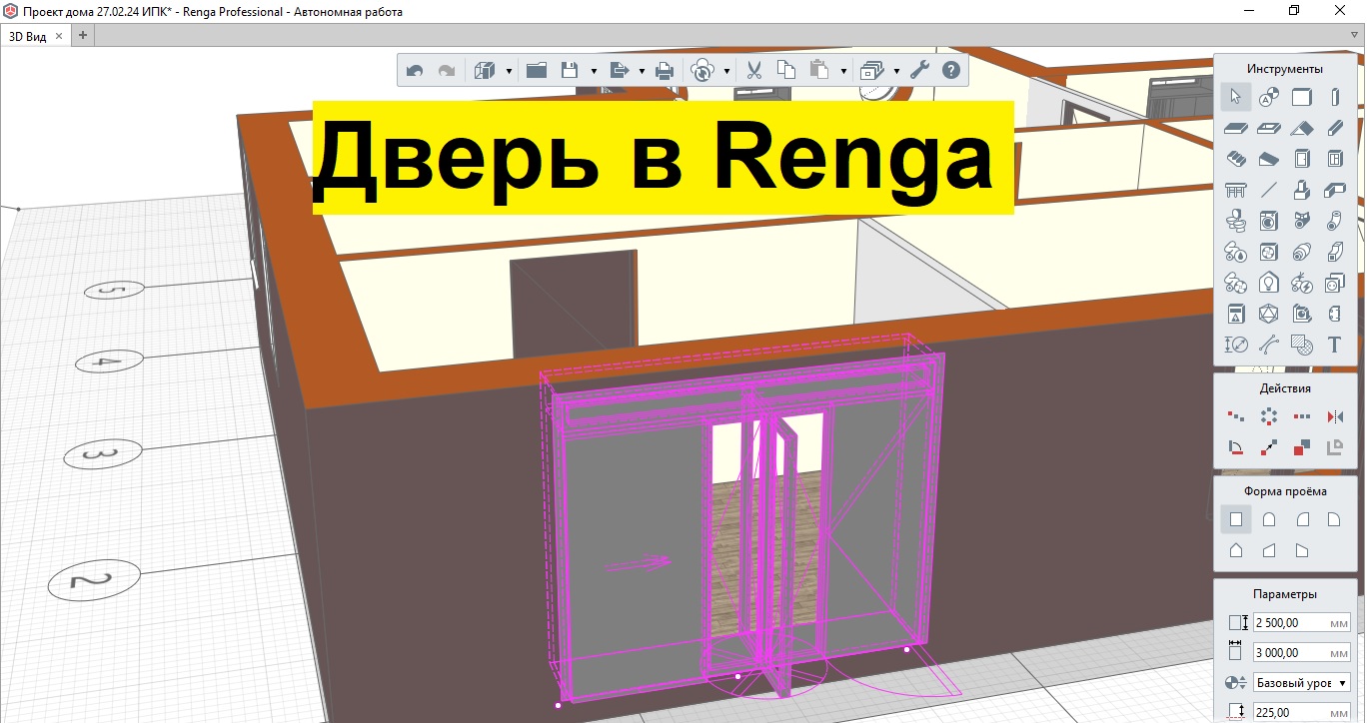The width and height of the screenshot is (1367, 723).
Task: Click the 3D cube view icon
Action: click(485, 71)
